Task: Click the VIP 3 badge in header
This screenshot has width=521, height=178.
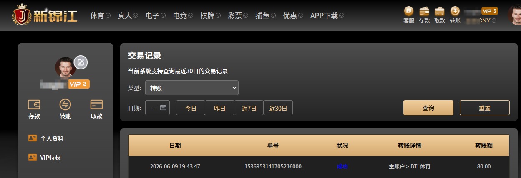Action: tap(490, 11)
